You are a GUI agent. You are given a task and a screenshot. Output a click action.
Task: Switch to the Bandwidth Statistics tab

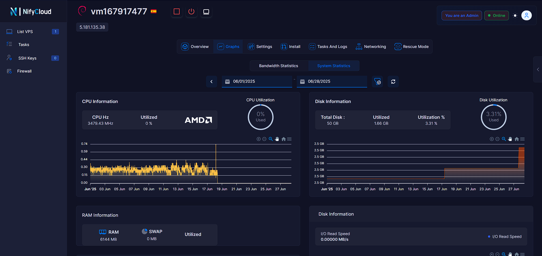(279, 66)
